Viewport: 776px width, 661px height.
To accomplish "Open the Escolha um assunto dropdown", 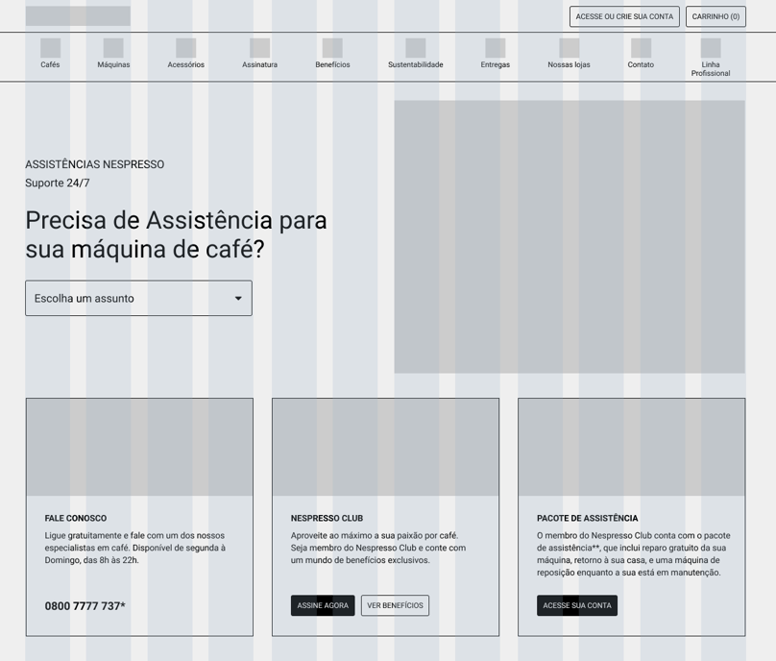I will point(138,298).
